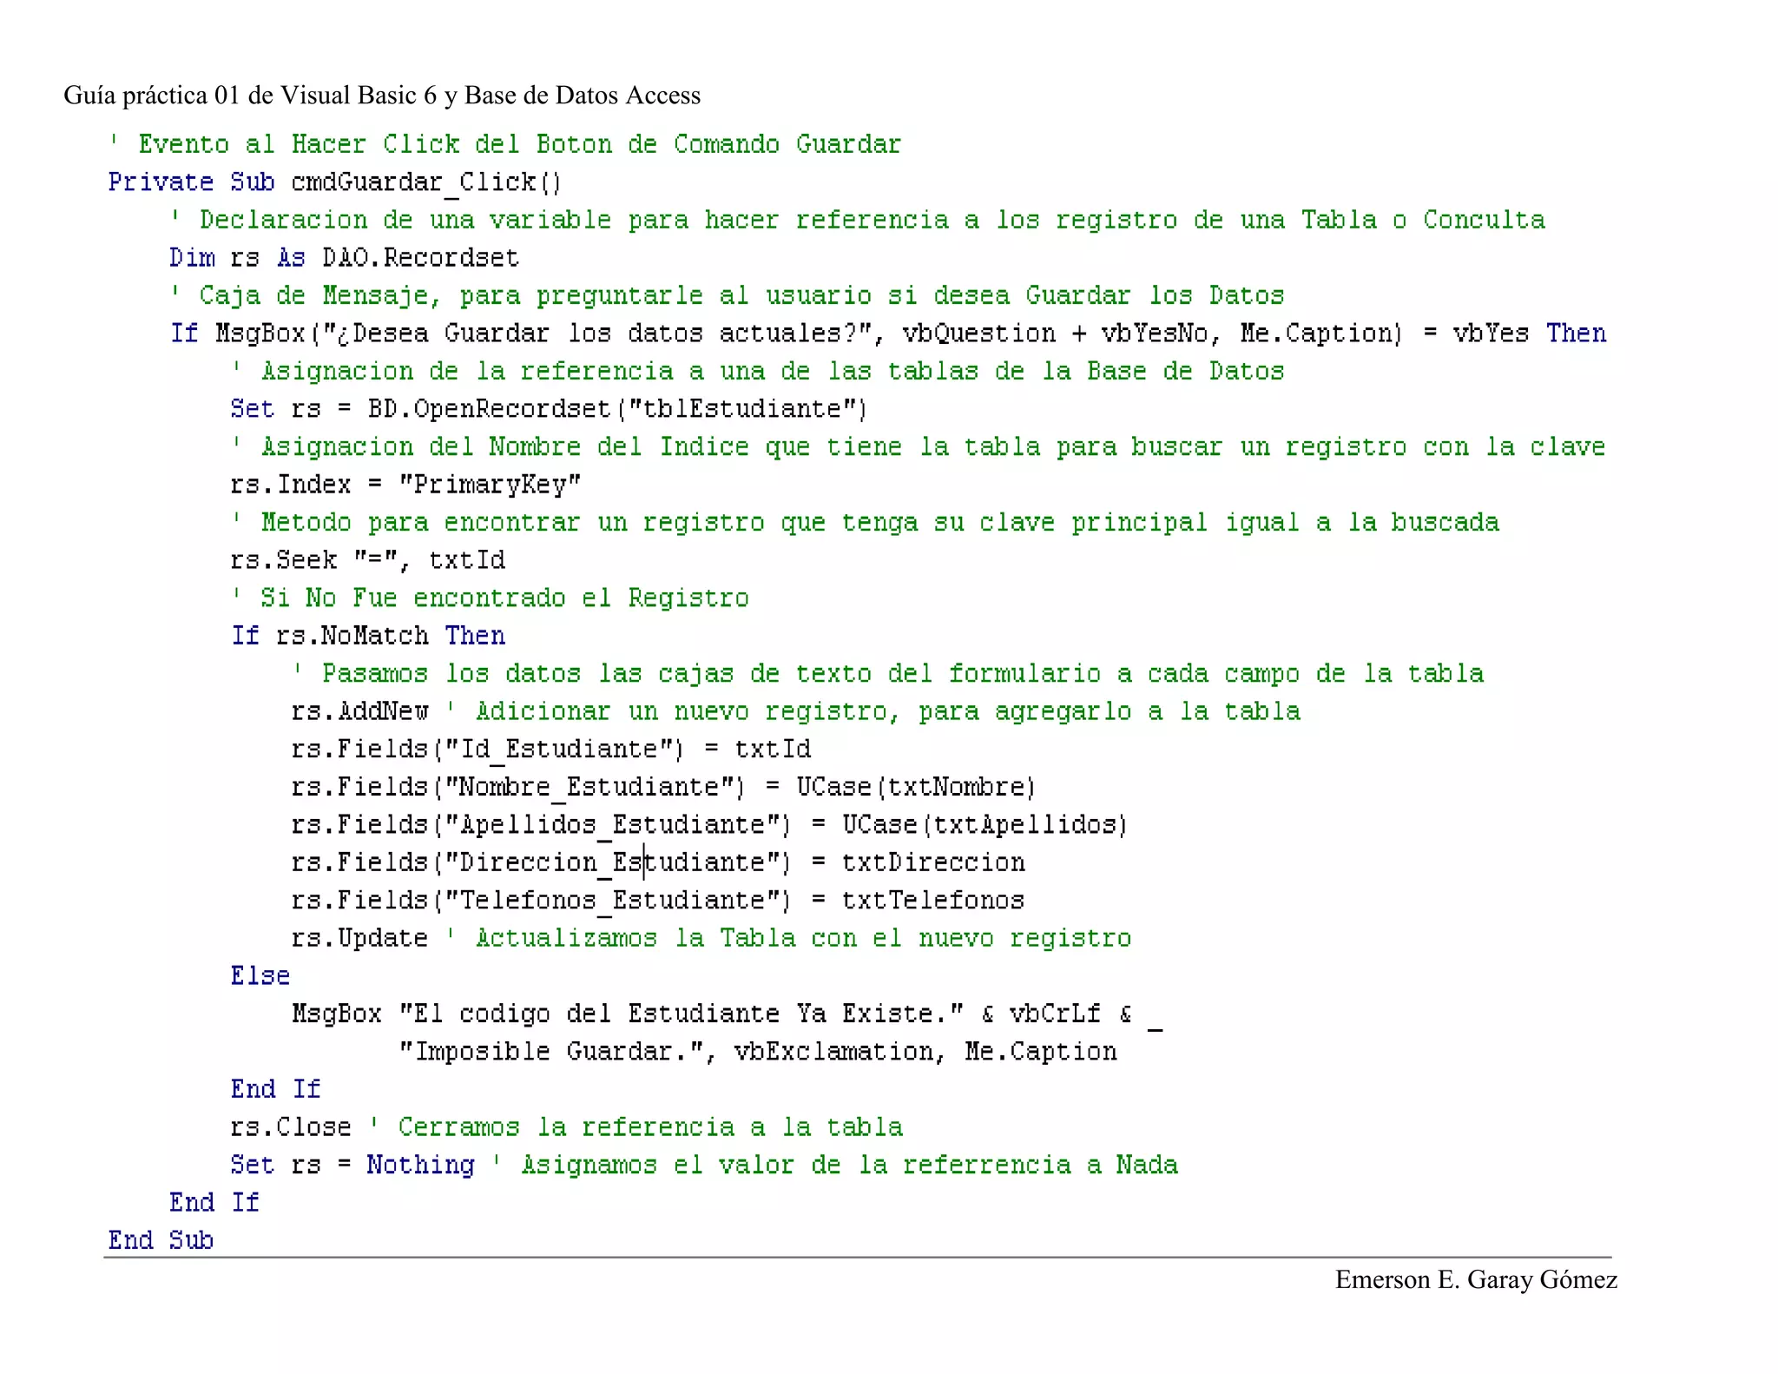Click the line 'If MsgBox("¿Desea Guardar los datos actuales?"'

(888, 334)
